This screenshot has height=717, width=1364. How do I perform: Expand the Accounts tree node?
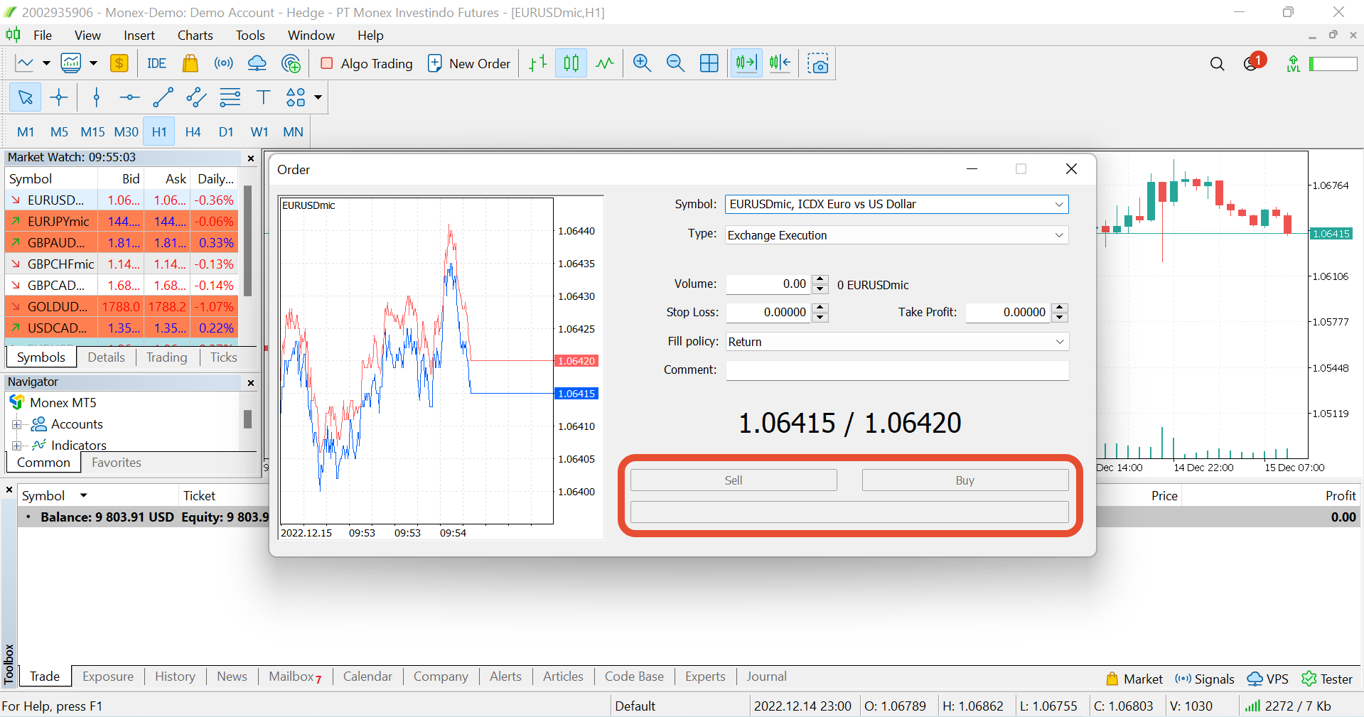pyautogui.click(x=16, y=424)
